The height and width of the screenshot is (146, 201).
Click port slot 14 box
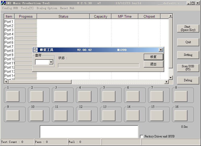point(133,116)
